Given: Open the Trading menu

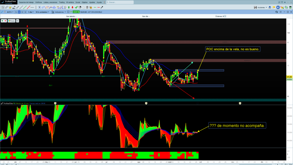Looking at the screenshot, I should point(62,2).
